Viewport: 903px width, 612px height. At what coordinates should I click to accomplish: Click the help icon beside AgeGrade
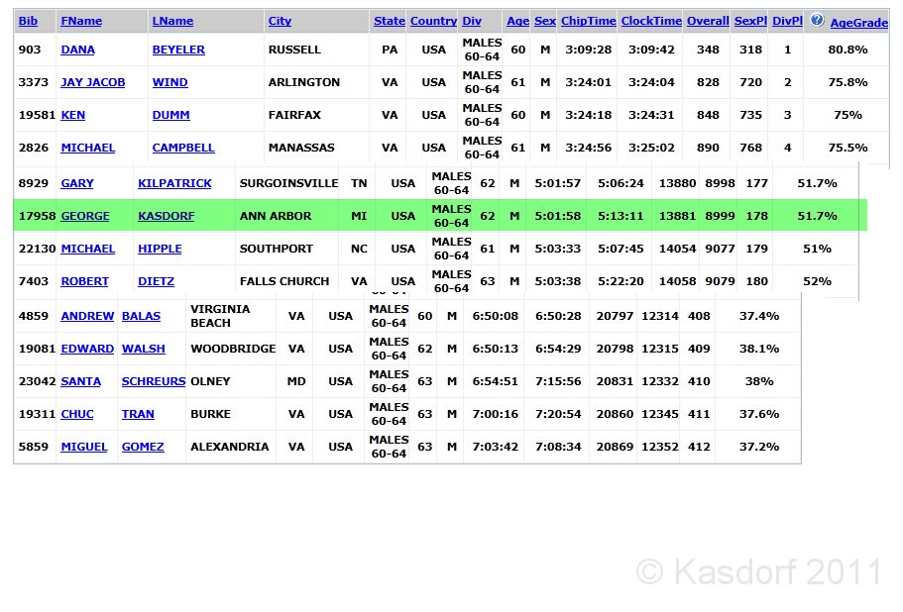pos(817,20)
